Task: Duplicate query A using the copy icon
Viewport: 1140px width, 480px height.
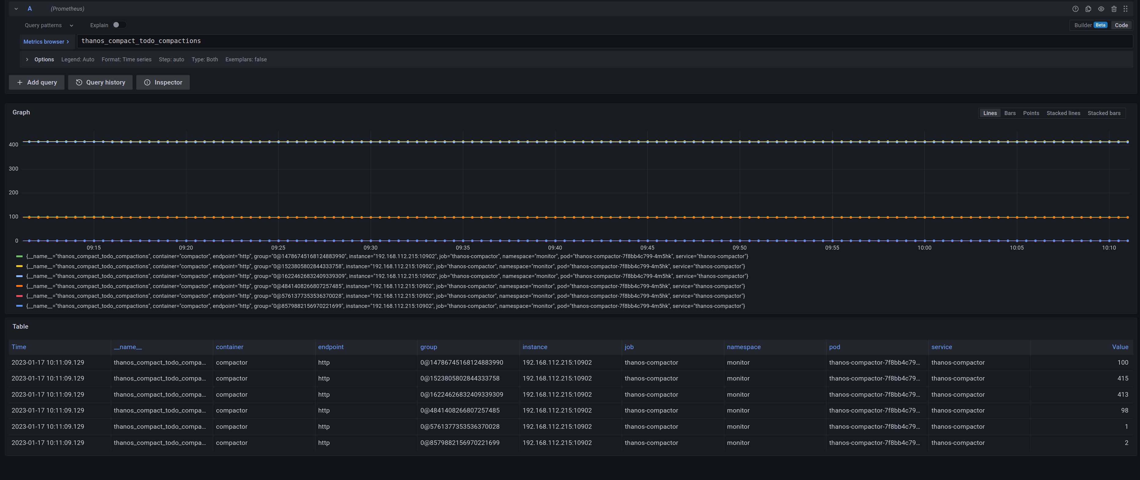Action: [x=1088, y=9]
